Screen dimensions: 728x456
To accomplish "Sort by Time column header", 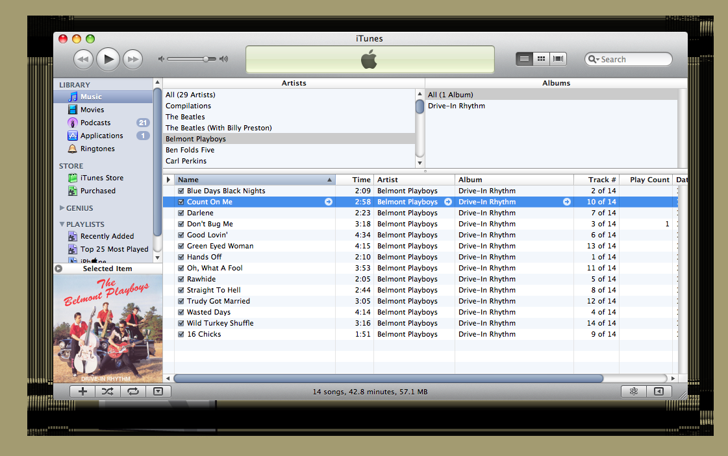I will click(355, 180).
